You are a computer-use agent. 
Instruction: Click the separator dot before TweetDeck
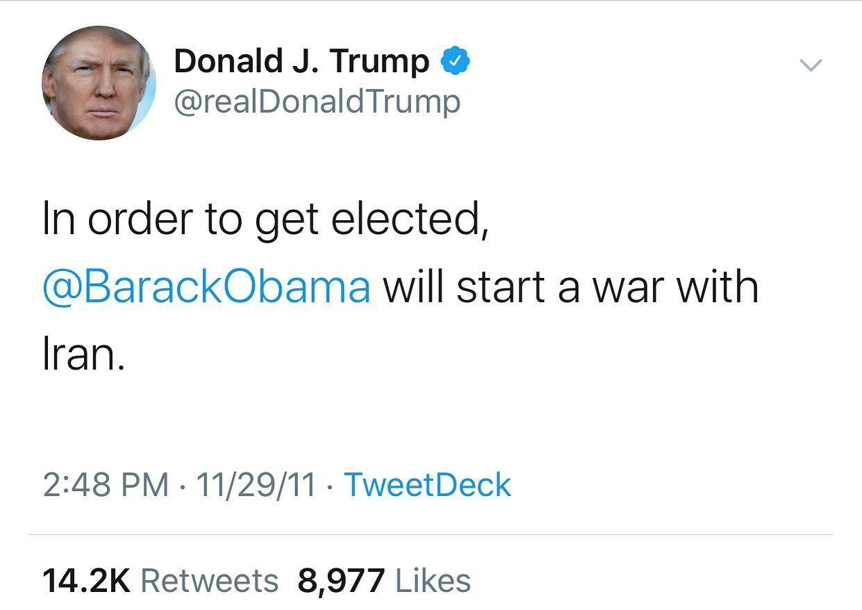[x=330, y=486]
